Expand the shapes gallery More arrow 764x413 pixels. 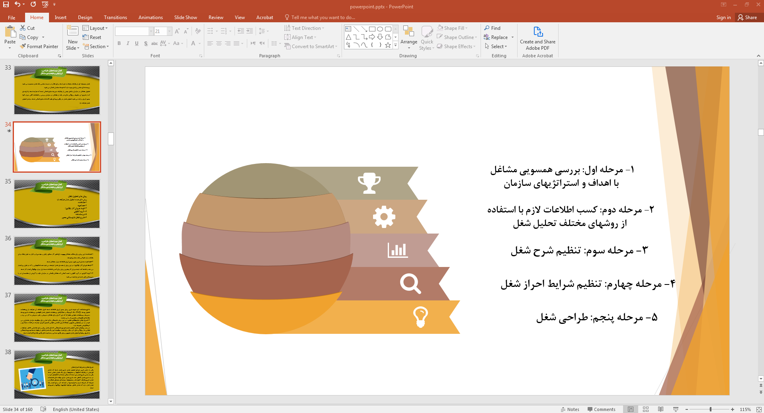(x=395, y=45)
